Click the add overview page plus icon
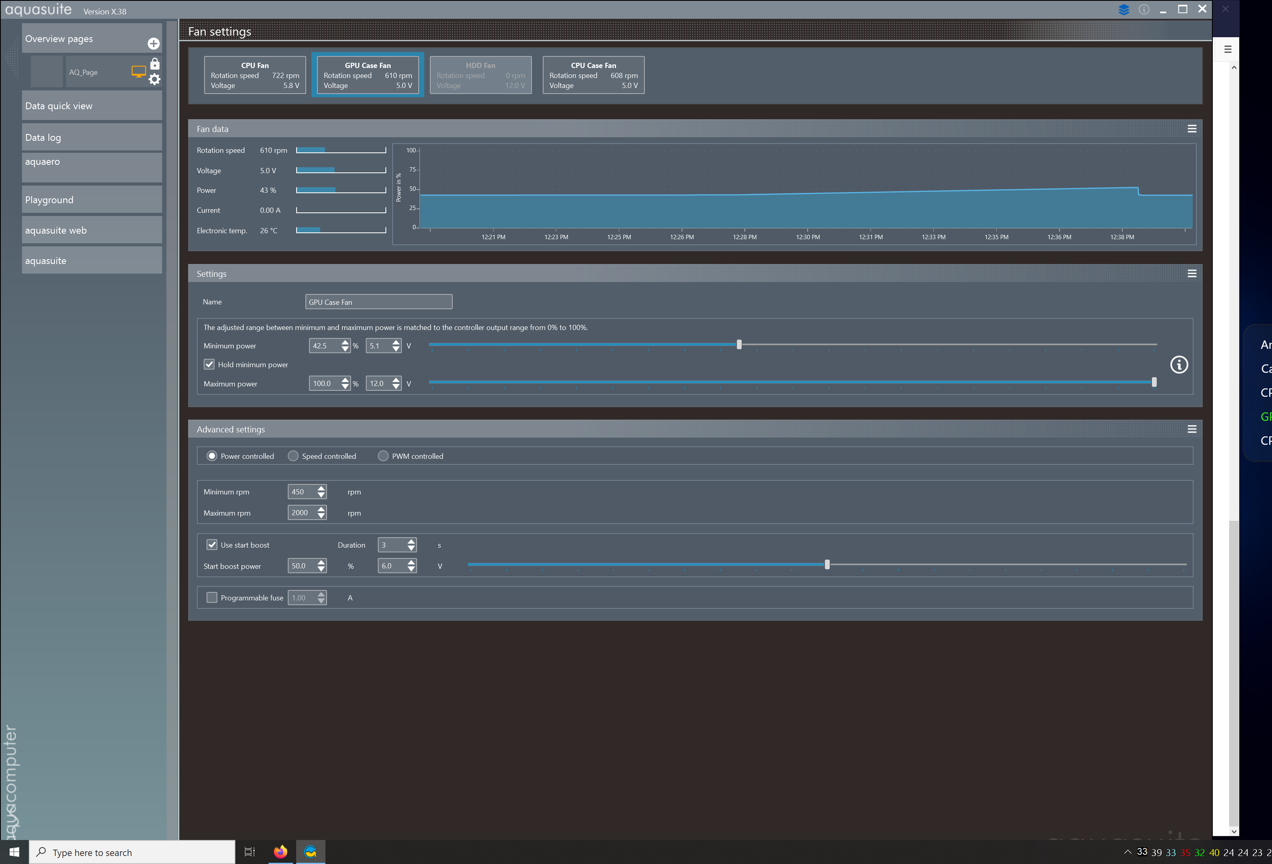This screenshot has width=1272, height=864. (x=153, y=43)
